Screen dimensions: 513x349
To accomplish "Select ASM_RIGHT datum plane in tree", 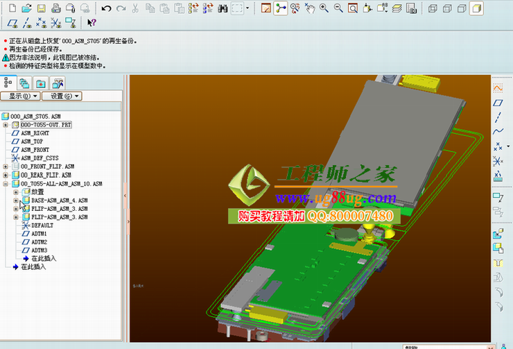I will pos(35,133).
